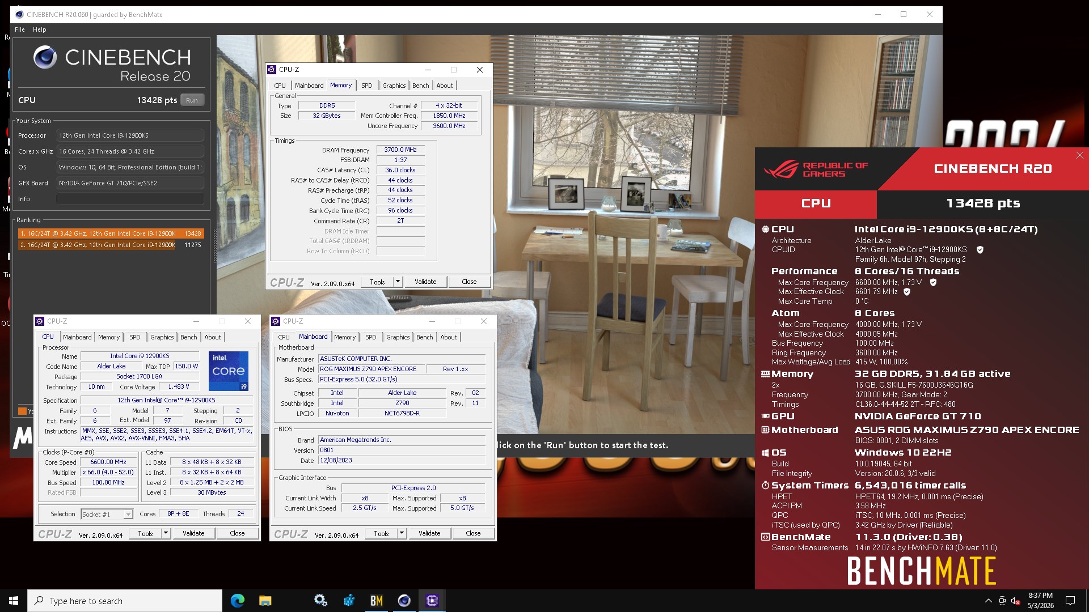1089x612 pixels.
Task: Open the gears settings icon in the taskbar
Action: [321, 601]
